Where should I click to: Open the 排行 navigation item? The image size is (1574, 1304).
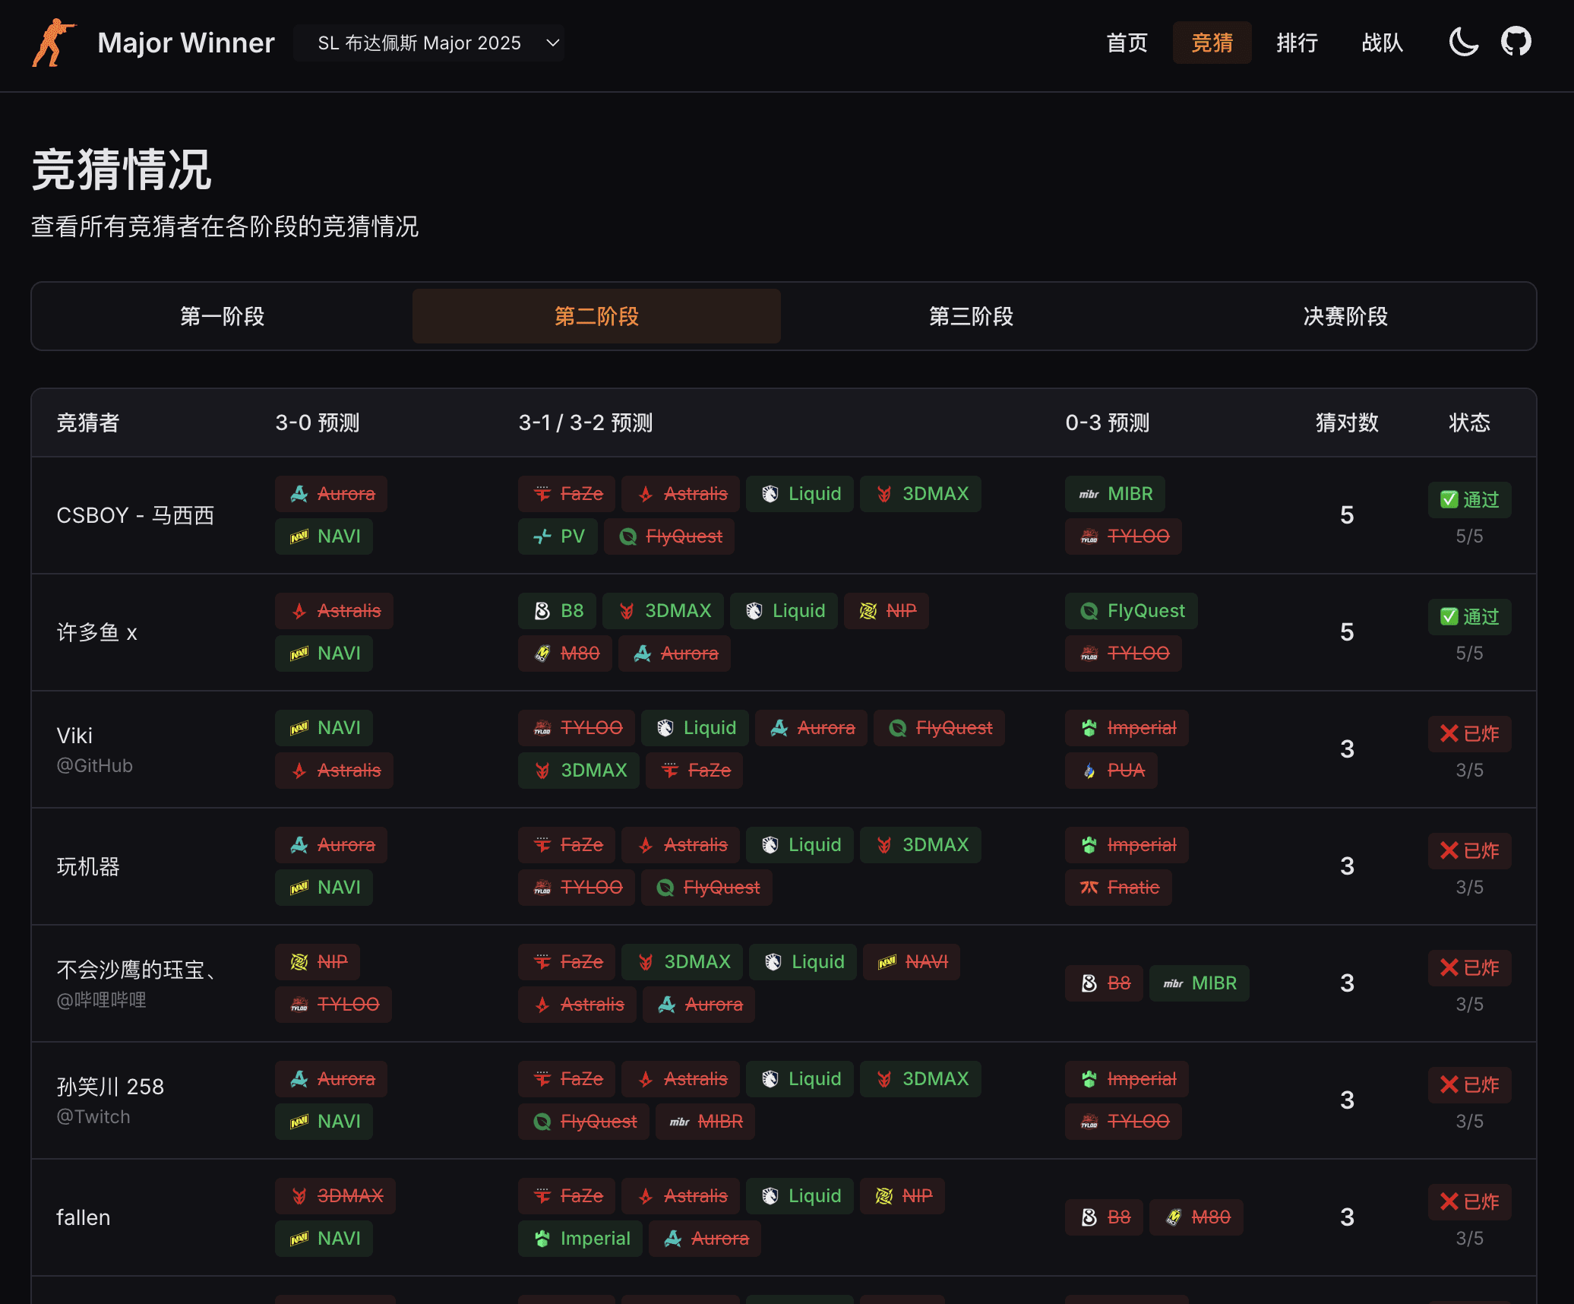(1297, 43)
